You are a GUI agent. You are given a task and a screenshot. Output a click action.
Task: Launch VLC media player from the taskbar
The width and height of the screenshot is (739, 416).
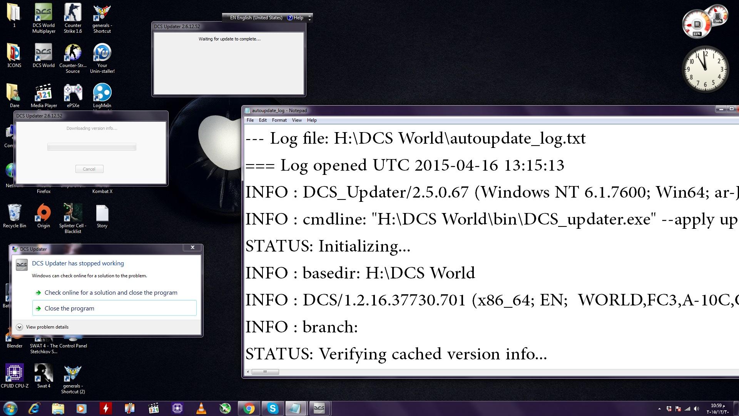(x=201, y=408)
